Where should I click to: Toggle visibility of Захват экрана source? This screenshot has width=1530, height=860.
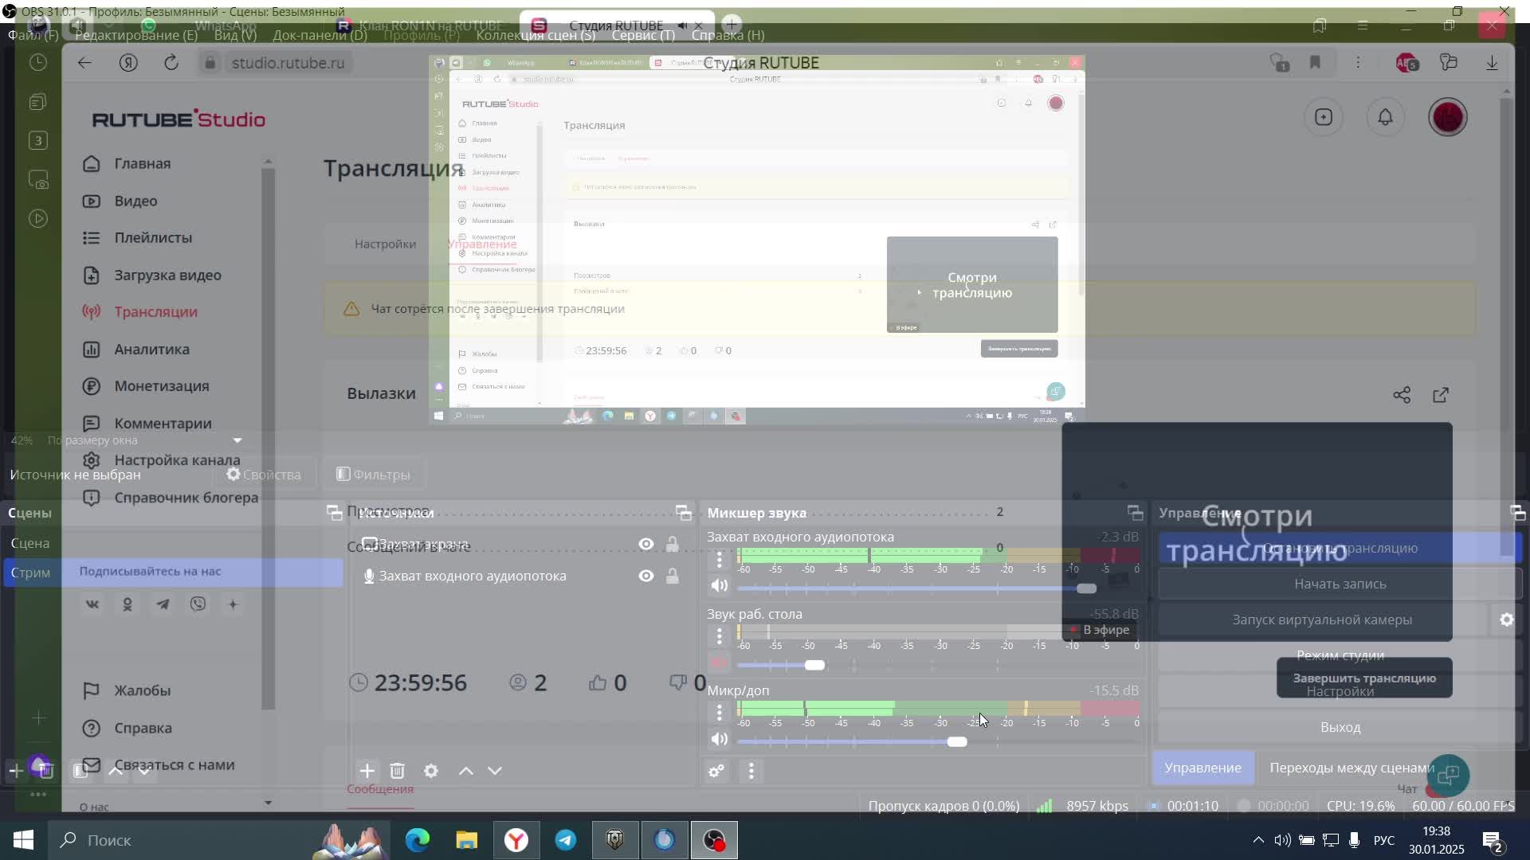646,544
